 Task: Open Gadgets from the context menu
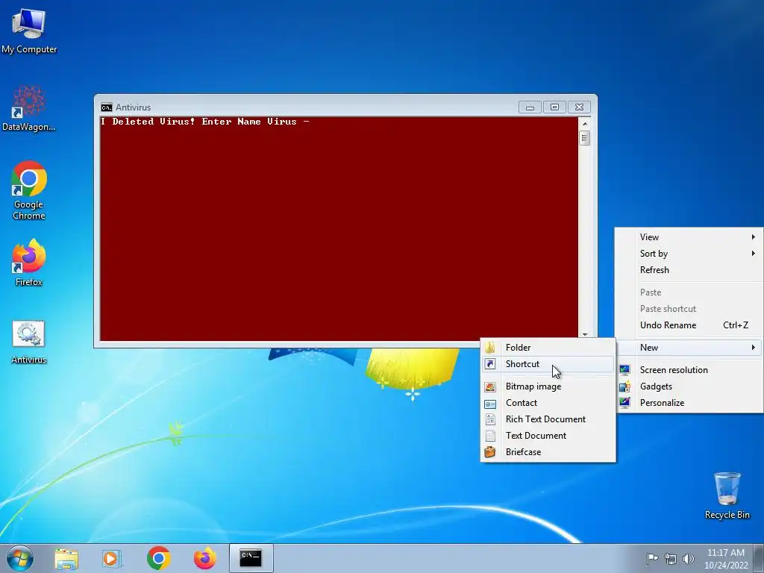tap(689, 386)
